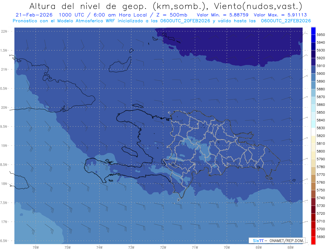This screenshot has height=251, width=326.
Task: Click the colorbar label 5870
Action: pyautogui.click(x=321, y=97)
